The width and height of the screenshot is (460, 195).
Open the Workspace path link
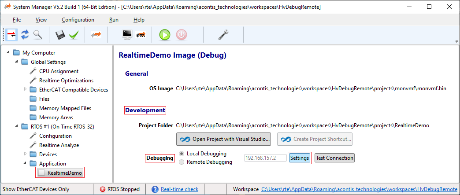pyautogui.click(x=360, y=189)
